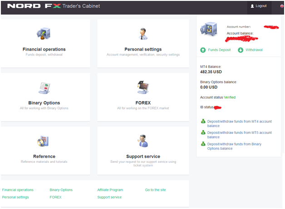This screenshot has width=285, height=209.
Task: Click the green Withdrawal down-arrow icon
Action: [241, 50]
